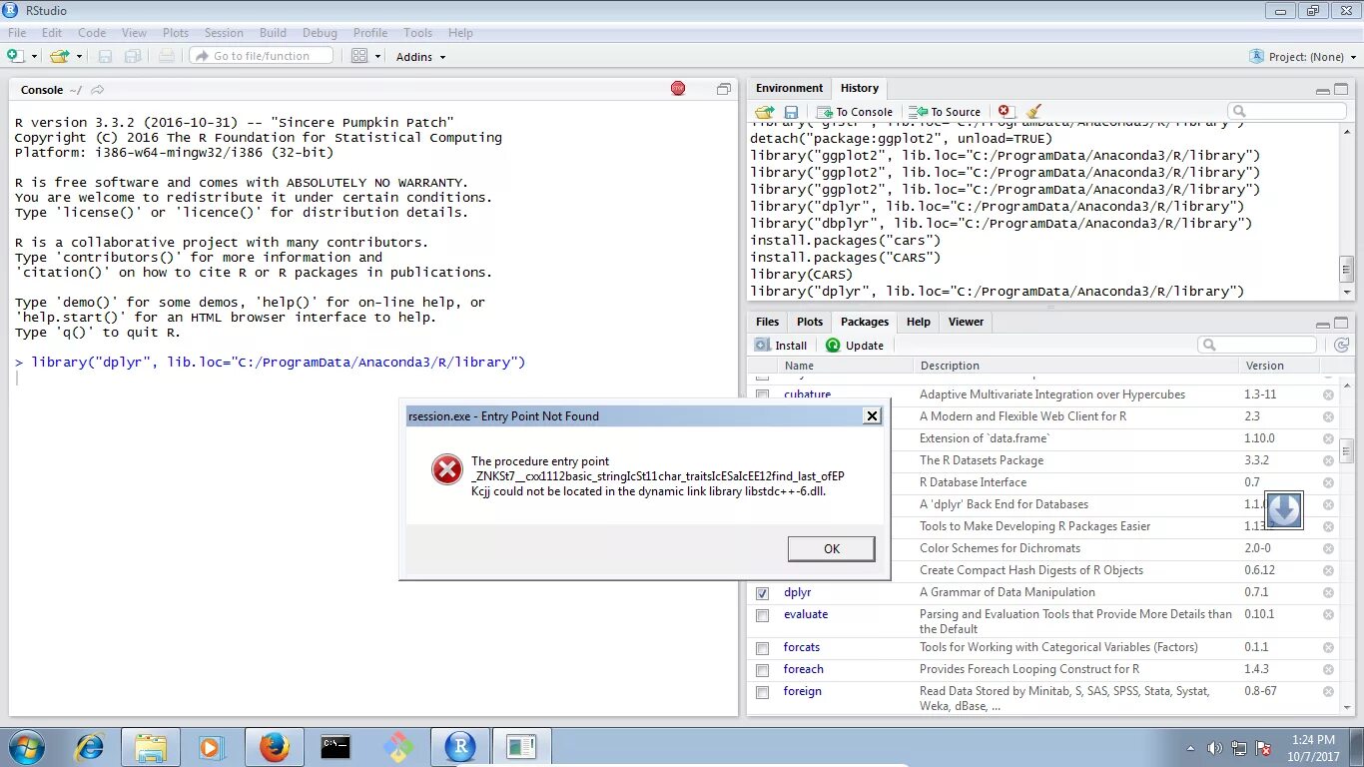Switch to the Plots tab
Screen dimensions: 1364x767
[810, 322]
